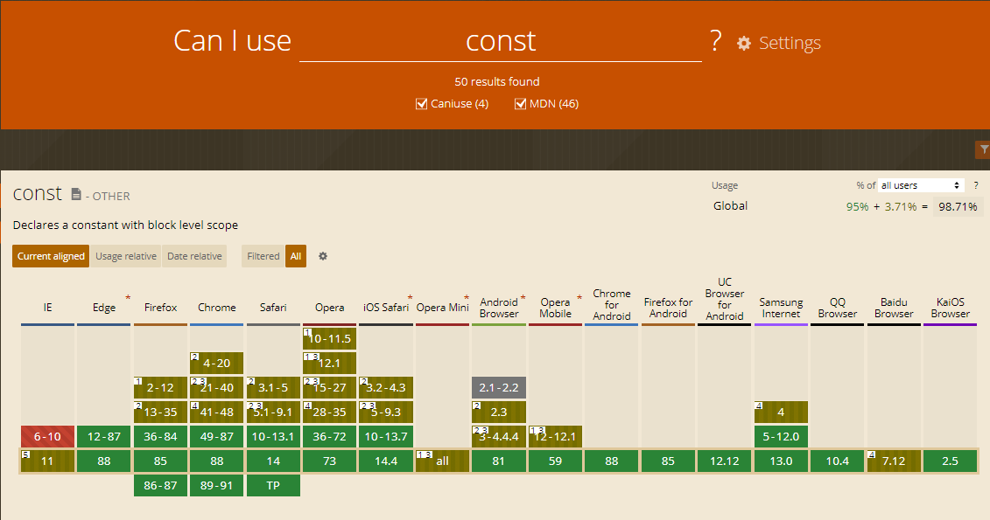
Task: Select Opera version 28-35 cell
Action: tap(330, 413)
